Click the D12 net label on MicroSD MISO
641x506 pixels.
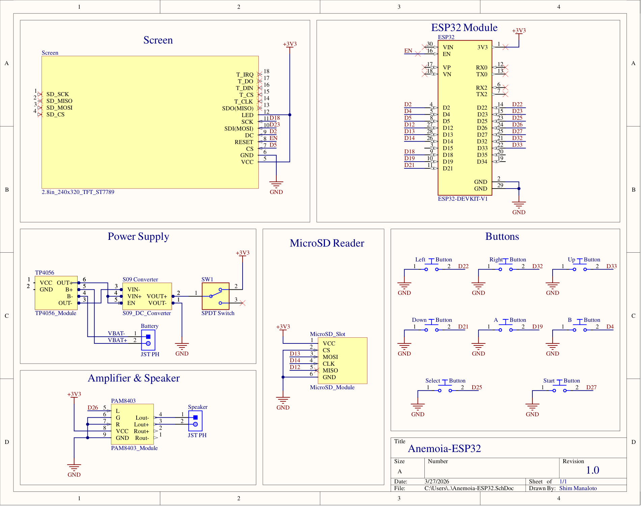pos(295,367)
